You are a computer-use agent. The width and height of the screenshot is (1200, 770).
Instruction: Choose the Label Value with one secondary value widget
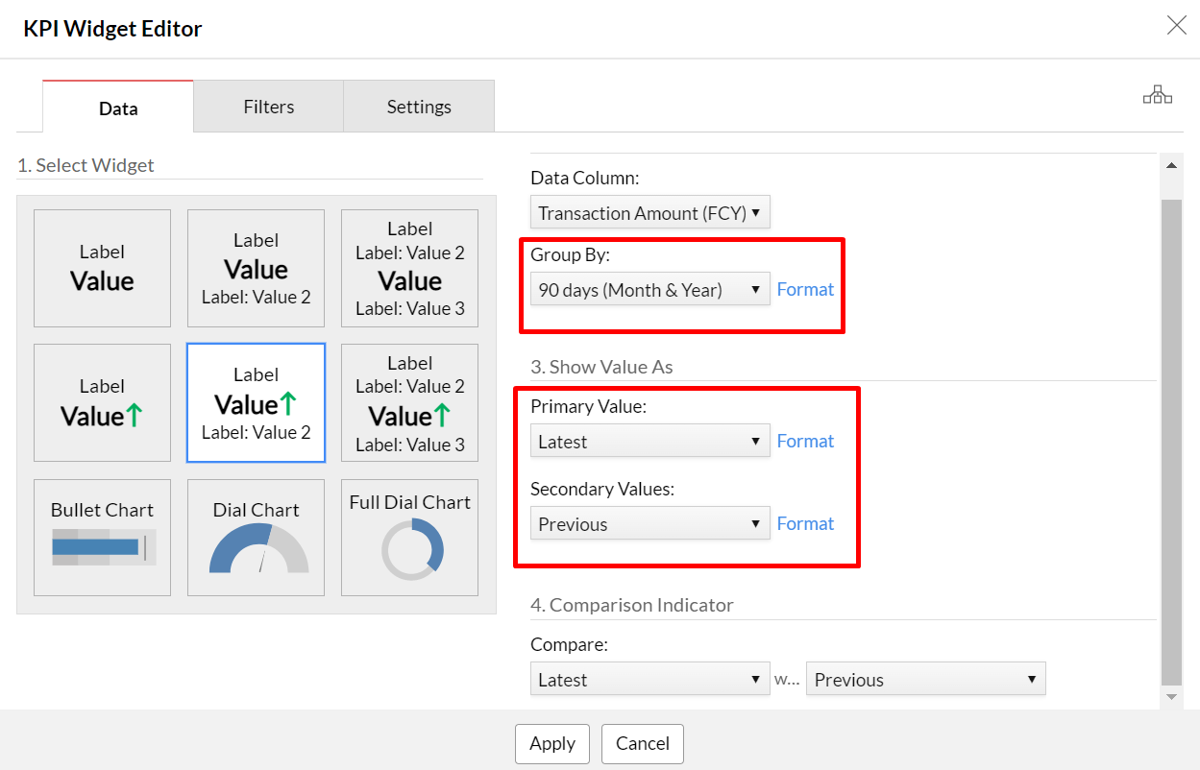tap(256, 268)
